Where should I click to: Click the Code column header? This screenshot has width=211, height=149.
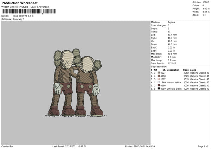coord(186,70)
